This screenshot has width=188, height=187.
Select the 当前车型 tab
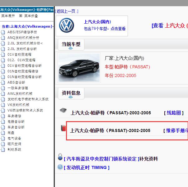coord(71,45)
